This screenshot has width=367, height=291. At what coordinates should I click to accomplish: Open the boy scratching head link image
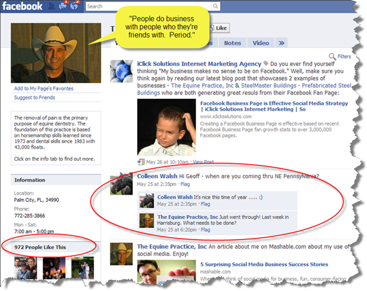click(166, 127)
